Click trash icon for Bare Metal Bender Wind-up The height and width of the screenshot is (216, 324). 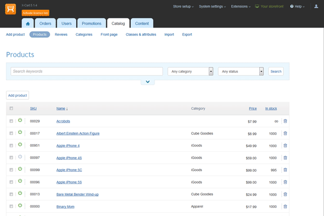pos(285,194)
